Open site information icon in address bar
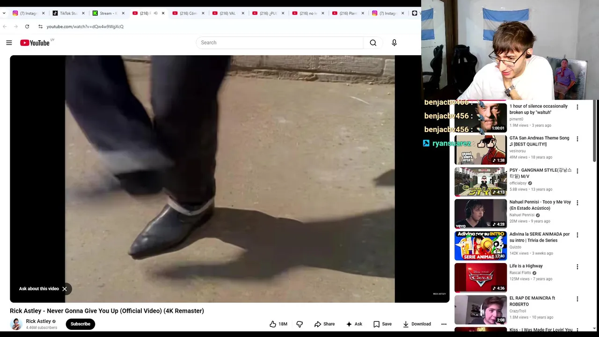Image resolution: width=599 pixels, height=337 pixels. 40,27
